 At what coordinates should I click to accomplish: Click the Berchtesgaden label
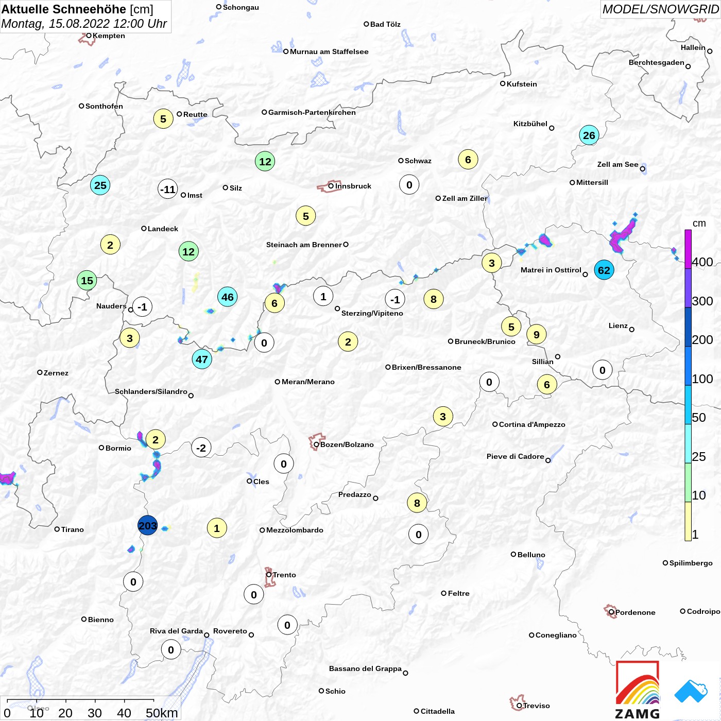657,62
